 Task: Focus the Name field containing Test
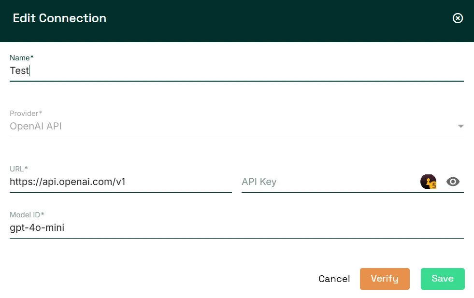click(x=237, y=71)
